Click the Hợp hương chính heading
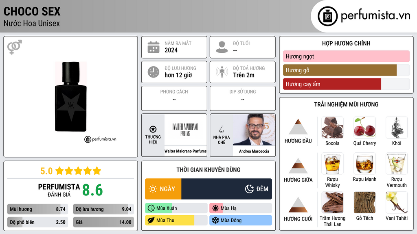The height and width of the screenshot is (234, 417). click(x=346, y=43)
